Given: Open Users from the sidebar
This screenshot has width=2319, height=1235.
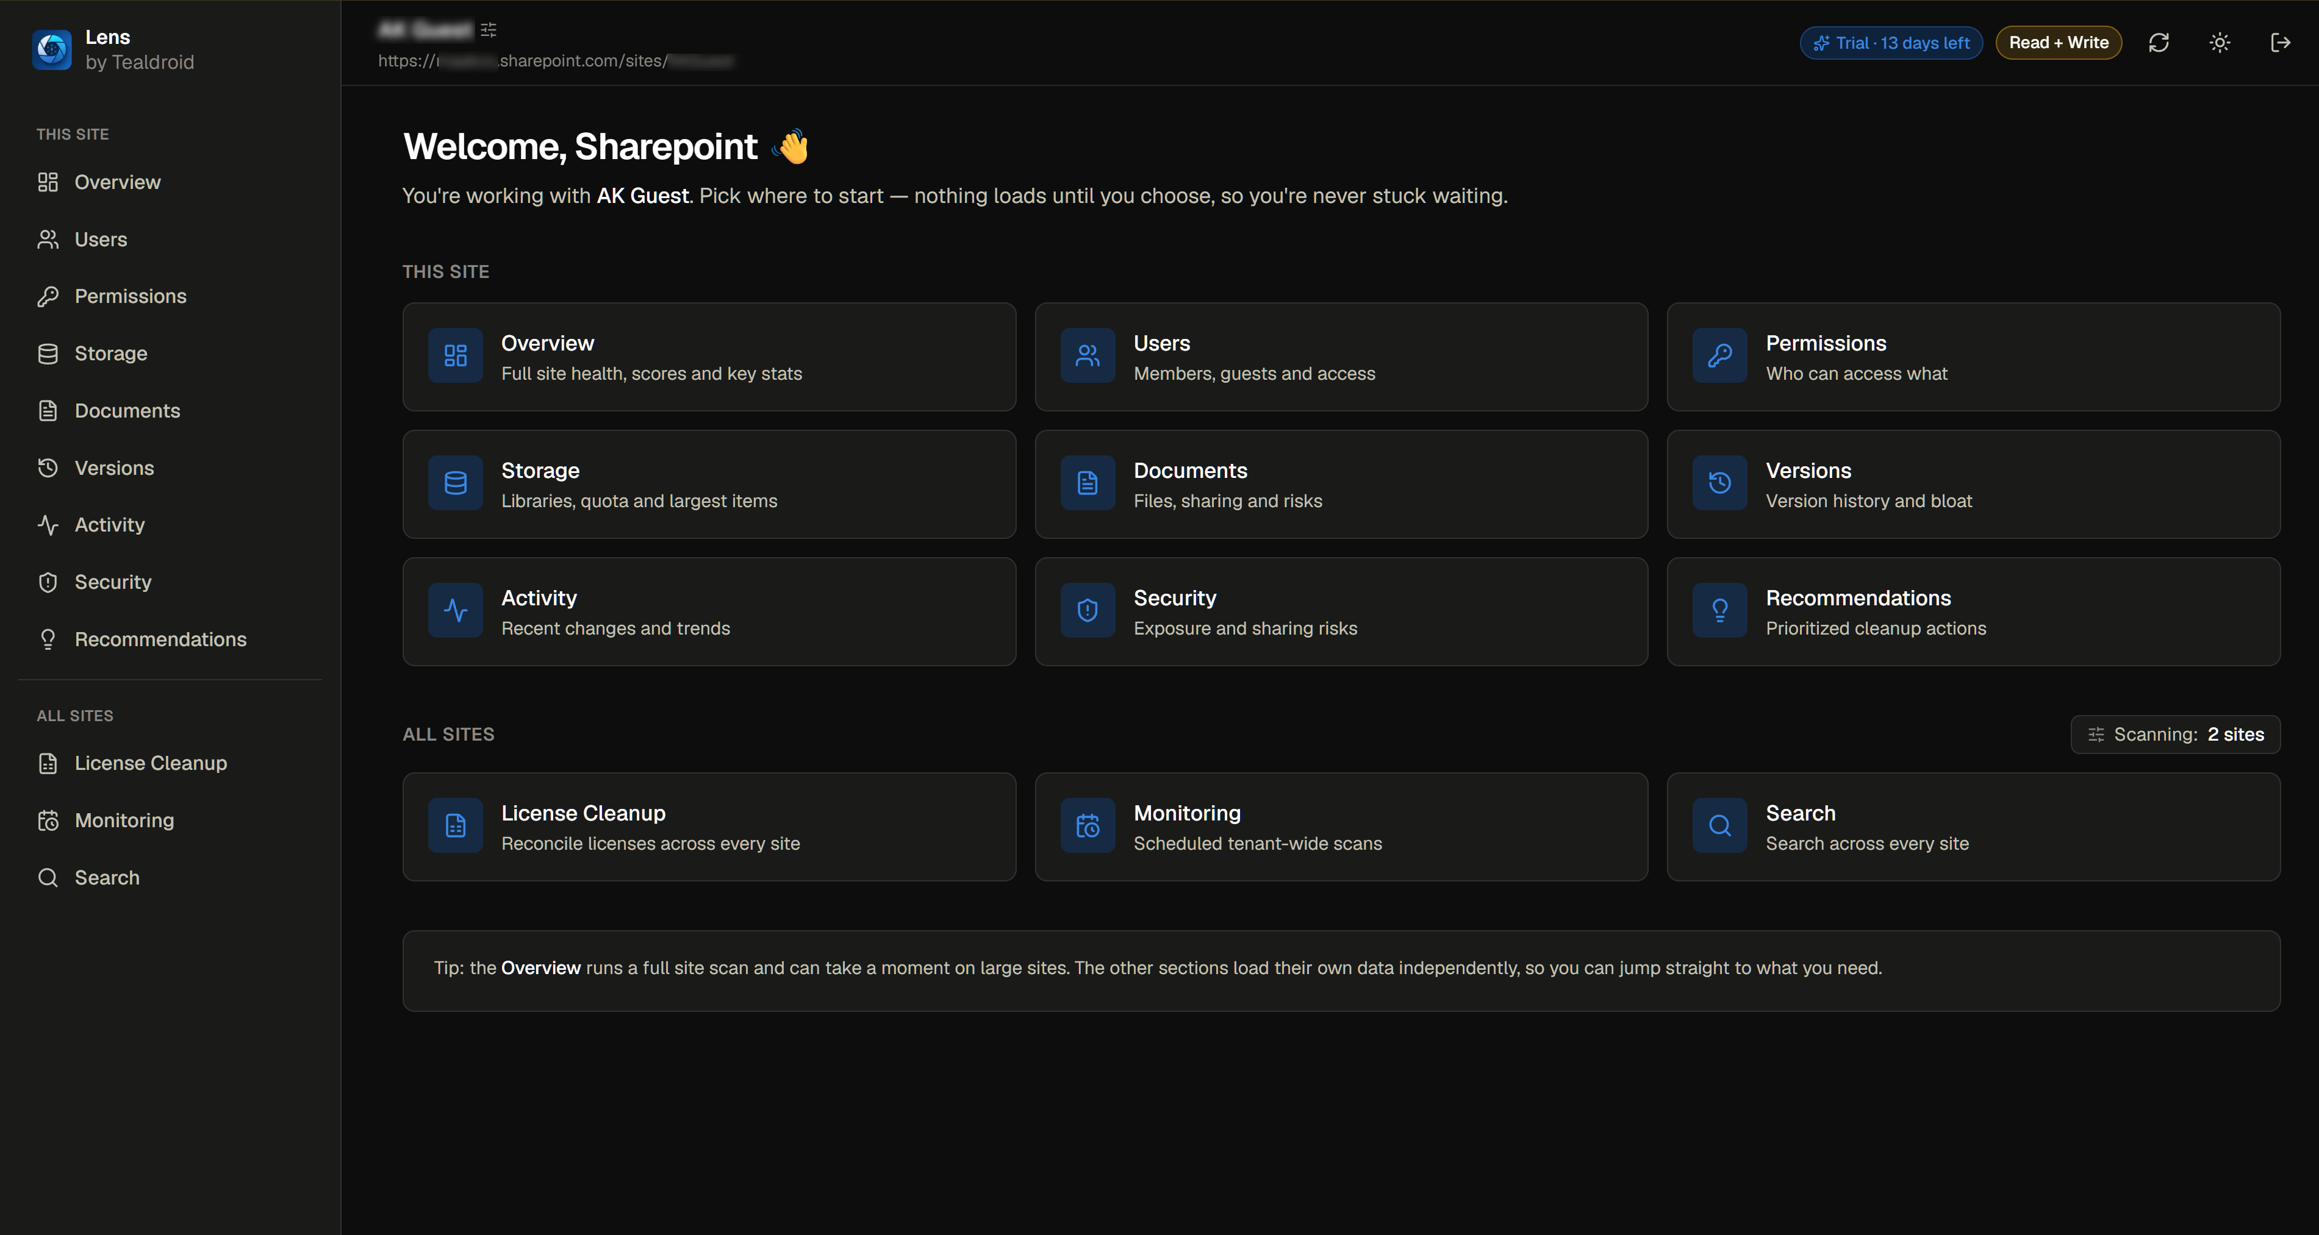Looking at the screenshot, I should tap(170, 240).
